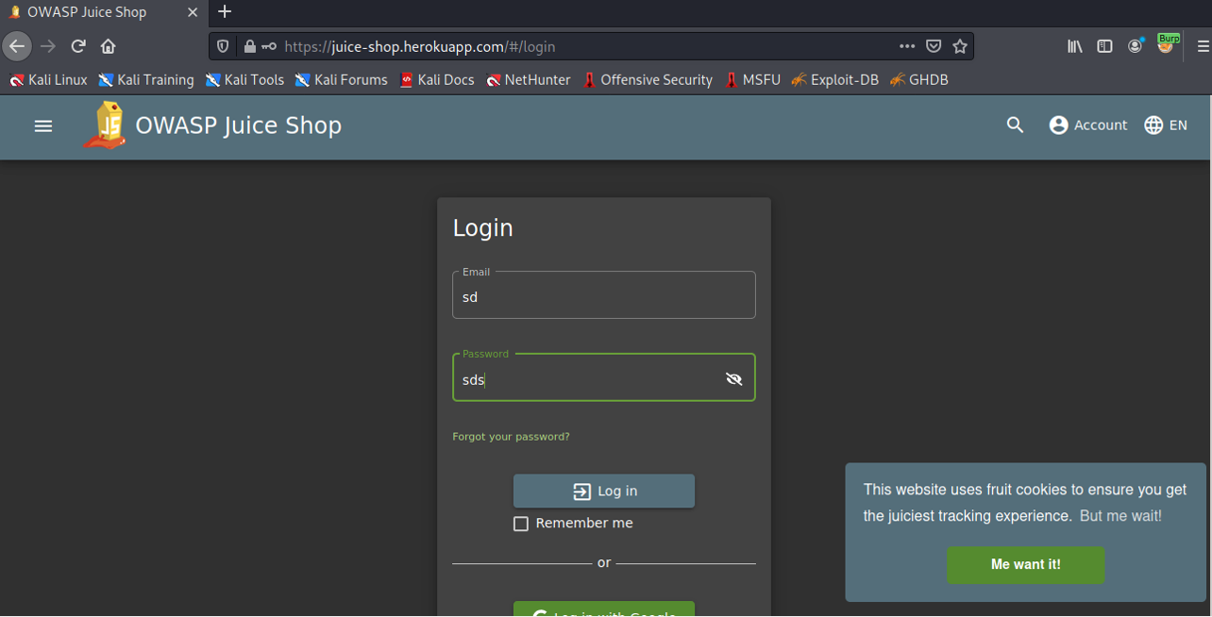Click the Log in button

[604, 492]
